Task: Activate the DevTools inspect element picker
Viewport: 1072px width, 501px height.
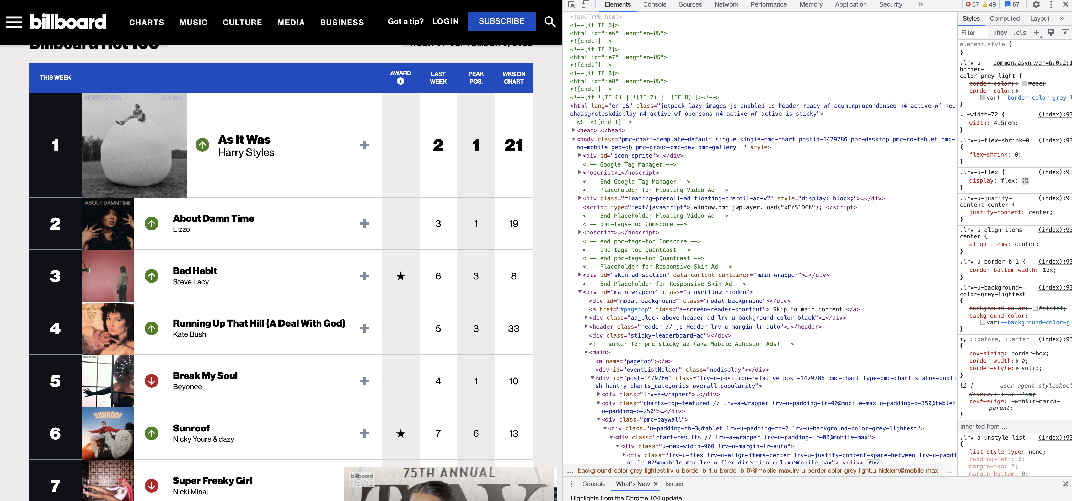Action: pyautogui.click(x=571, y=4)
